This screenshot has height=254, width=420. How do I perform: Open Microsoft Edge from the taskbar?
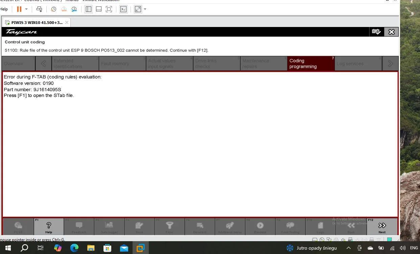click(74, 248)
